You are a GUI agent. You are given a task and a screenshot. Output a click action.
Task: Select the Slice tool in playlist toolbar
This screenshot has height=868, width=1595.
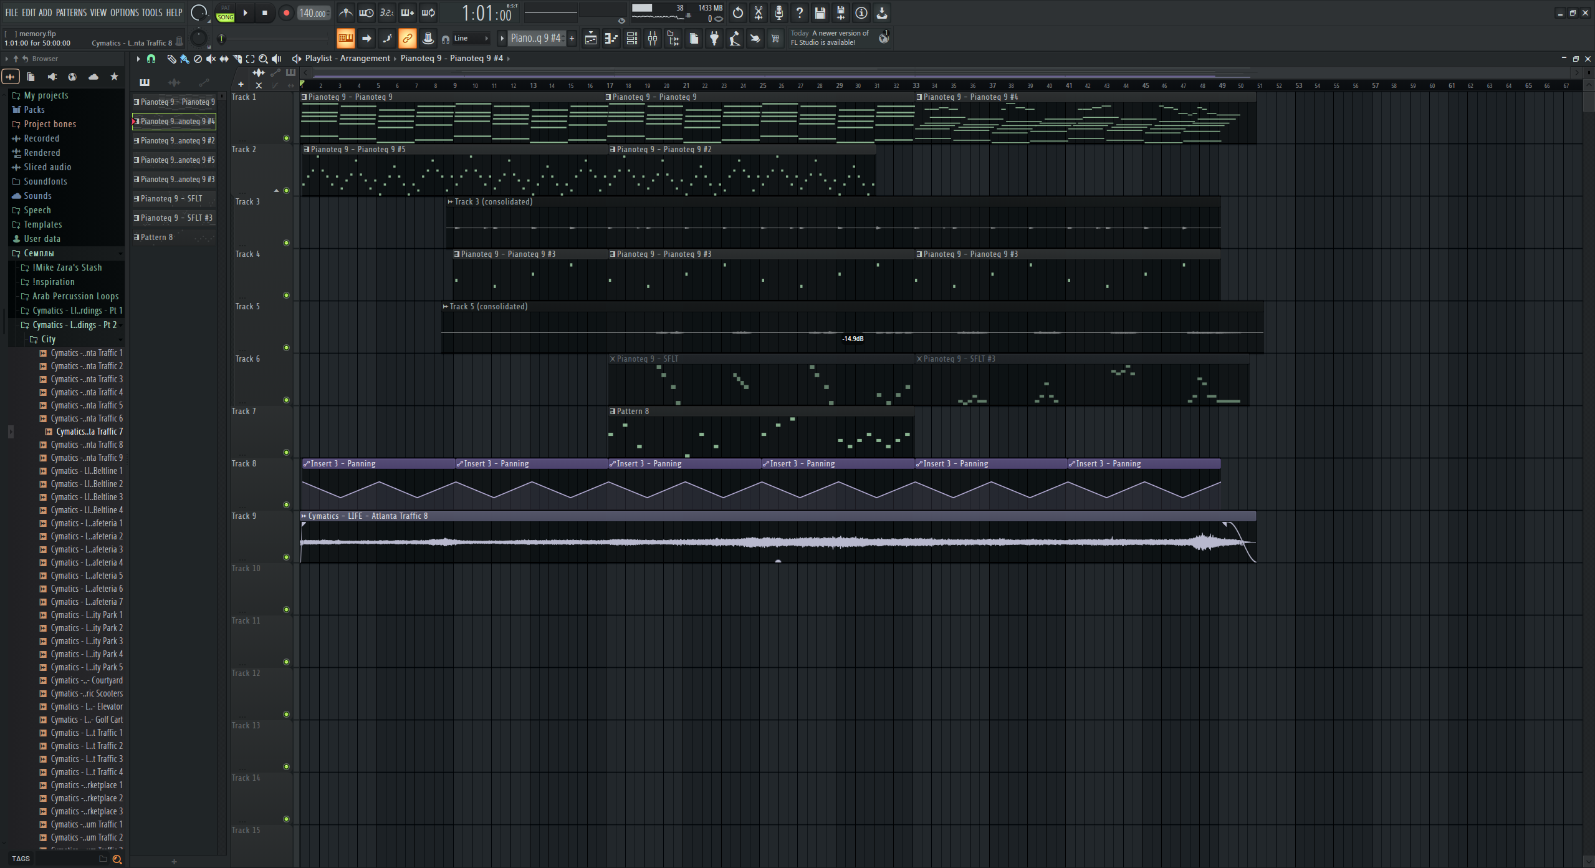point(237,59)
